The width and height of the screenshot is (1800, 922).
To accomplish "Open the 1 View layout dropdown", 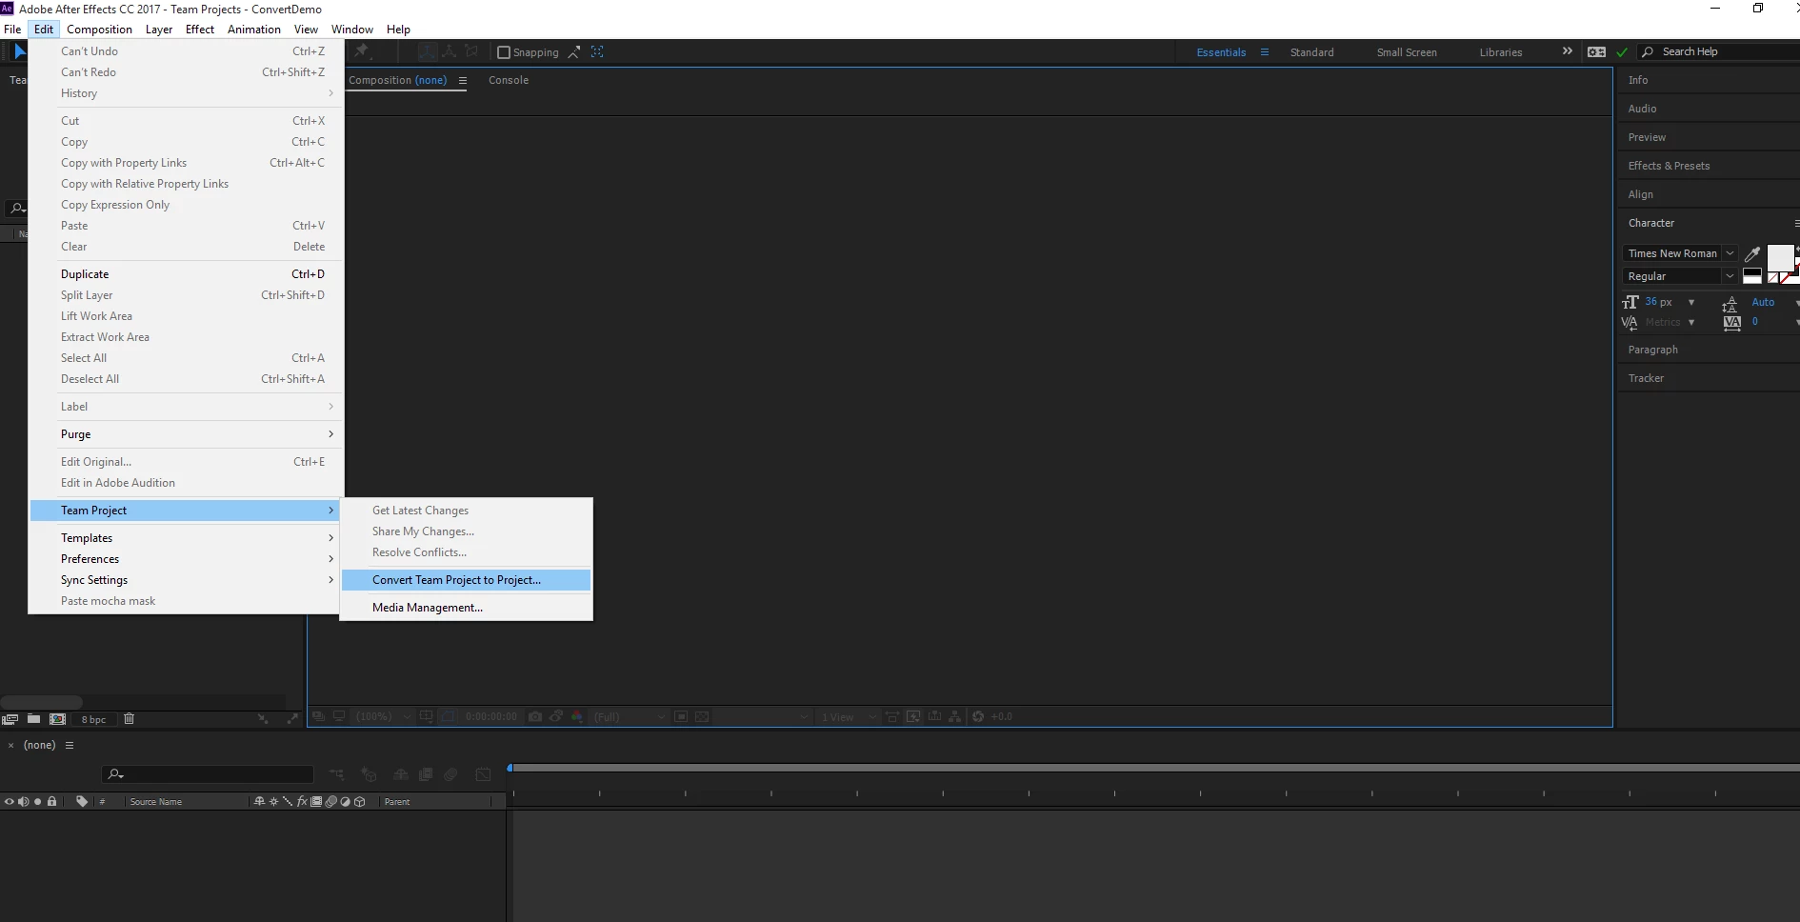I will 849,716.
